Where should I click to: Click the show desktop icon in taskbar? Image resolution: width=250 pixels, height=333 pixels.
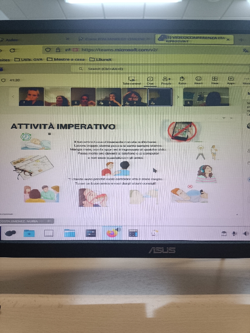point(49,233)
